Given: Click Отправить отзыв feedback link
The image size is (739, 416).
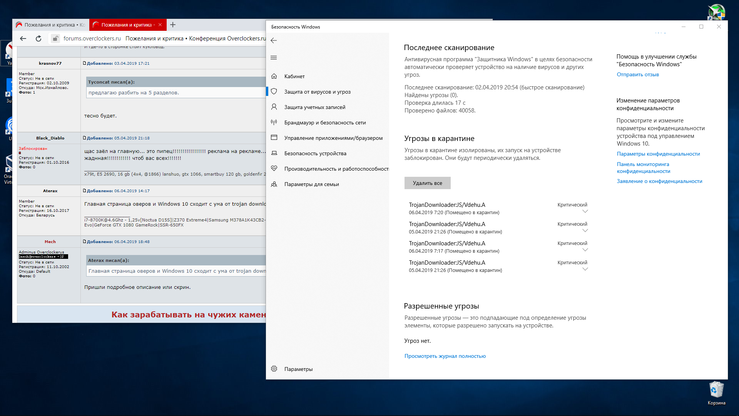Looking at the screenshot, I should [x=638, y=75].
